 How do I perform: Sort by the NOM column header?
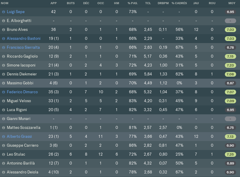(4, 3)
